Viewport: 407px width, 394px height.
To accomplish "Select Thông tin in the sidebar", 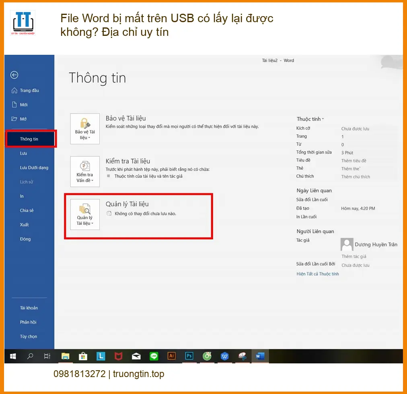I will coord(31,139).
